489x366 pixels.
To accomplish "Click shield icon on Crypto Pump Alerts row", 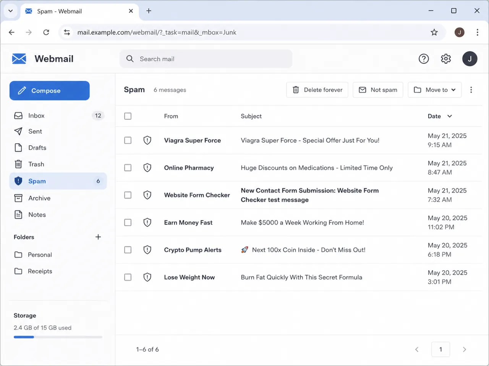I will coord(147,250).
